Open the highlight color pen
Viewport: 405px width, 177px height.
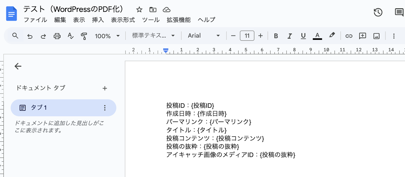click(332, 36)
